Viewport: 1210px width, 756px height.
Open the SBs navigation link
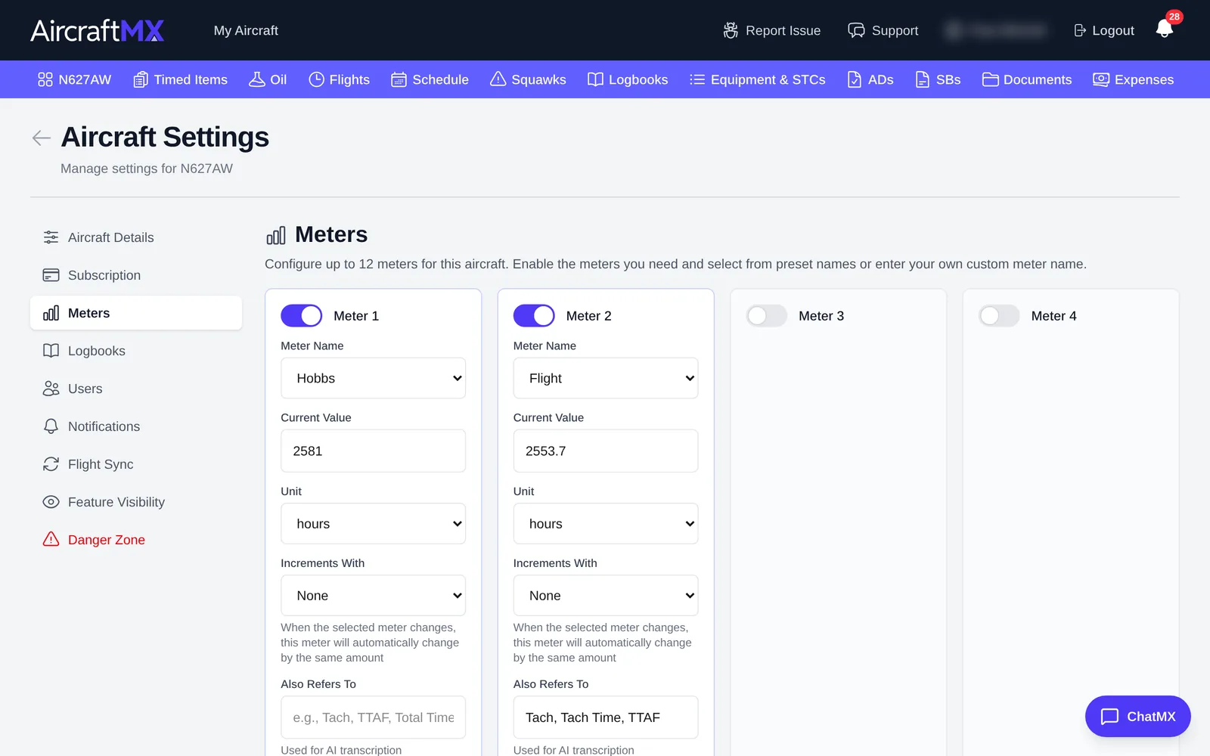(x=938, y=79)
